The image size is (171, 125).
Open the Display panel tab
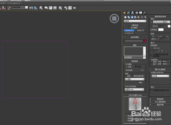point(141,13)
